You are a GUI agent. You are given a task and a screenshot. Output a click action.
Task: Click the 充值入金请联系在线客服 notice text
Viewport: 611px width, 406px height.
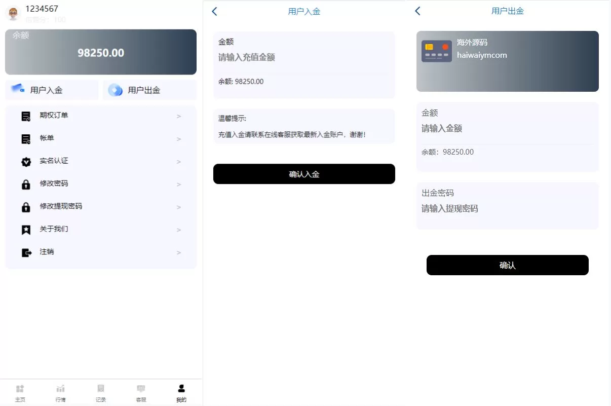tap(292, 135)
